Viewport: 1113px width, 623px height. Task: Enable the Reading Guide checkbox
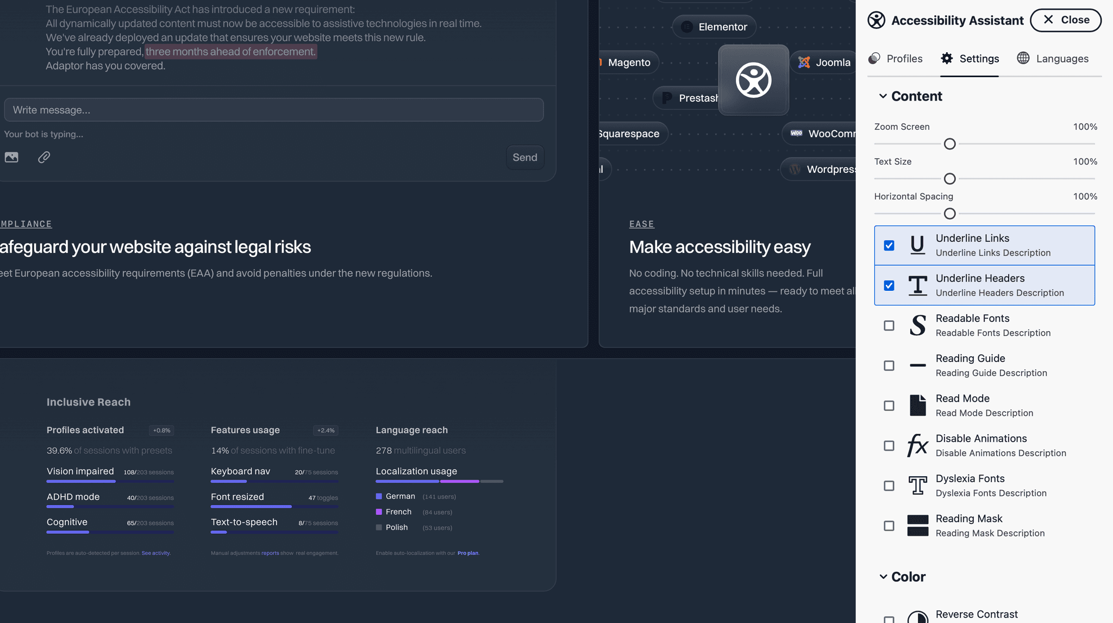tap(889, 365)
